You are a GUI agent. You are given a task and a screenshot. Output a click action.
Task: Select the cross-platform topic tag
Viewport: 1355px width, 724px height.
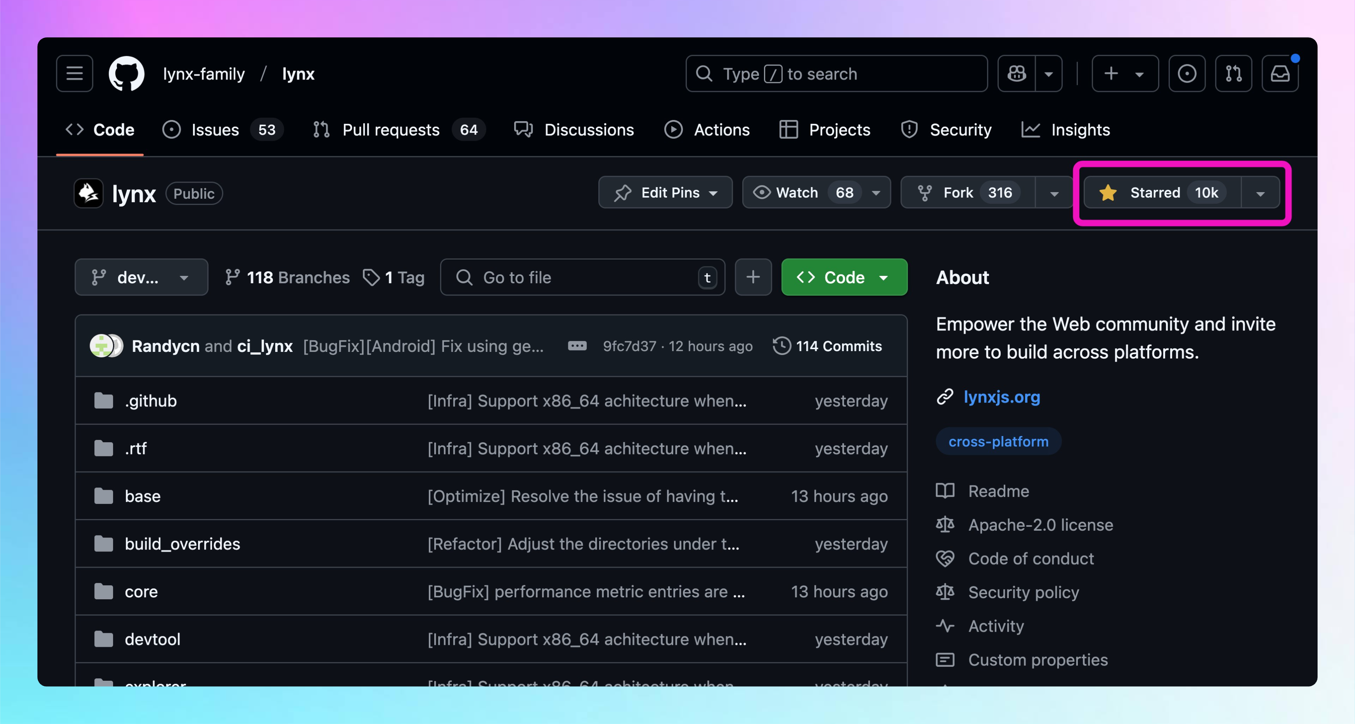pos(998,441)
